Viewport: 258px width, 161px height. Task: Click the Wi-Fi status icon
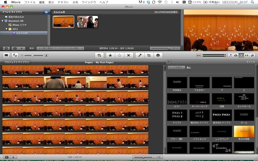[160, 2]
